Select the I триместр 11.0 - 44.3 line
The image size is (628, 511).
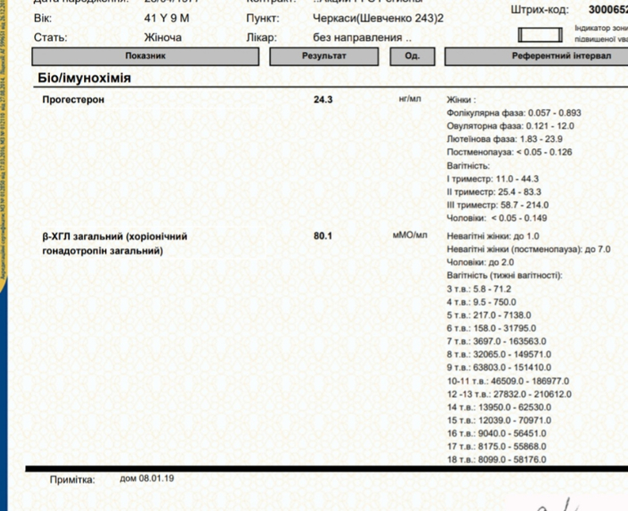tap(493, 178)
